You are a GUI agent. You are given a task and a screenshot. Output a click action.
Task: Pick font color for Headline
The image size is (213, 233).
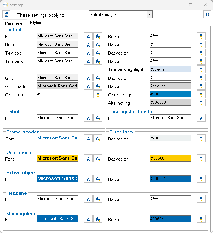[x=98, y=199]
